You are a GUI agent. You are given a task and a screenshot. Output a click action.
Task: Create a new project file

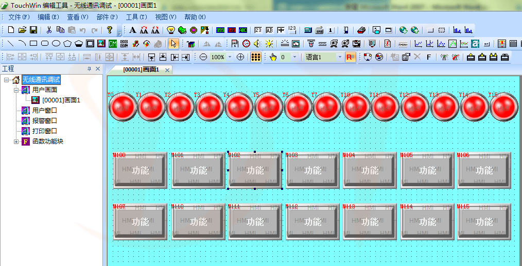pyautogui.click(x=11, y=30)
